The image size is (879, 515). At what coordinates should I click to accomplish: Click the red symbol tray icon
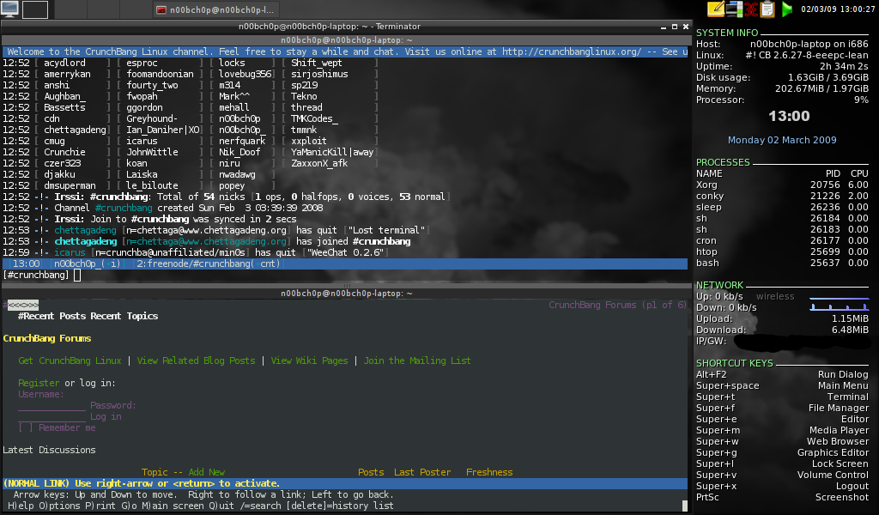coord(751,9)
